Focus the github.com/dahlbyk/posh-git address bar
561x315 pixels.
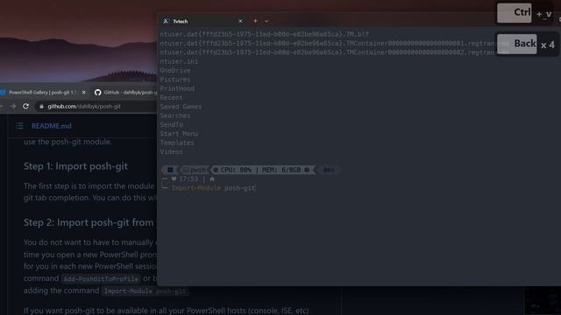point(96,107)
